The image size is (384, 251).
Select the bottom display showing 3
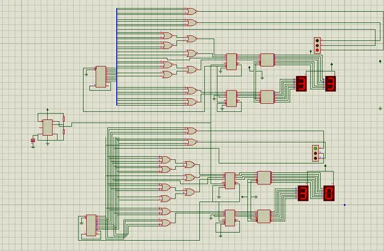[x=303, y=193]
